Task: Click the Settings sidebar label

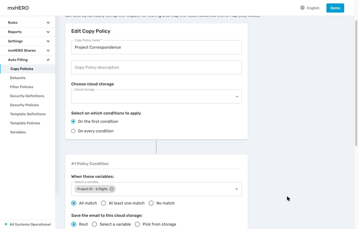Action: [x=15, y=41]
